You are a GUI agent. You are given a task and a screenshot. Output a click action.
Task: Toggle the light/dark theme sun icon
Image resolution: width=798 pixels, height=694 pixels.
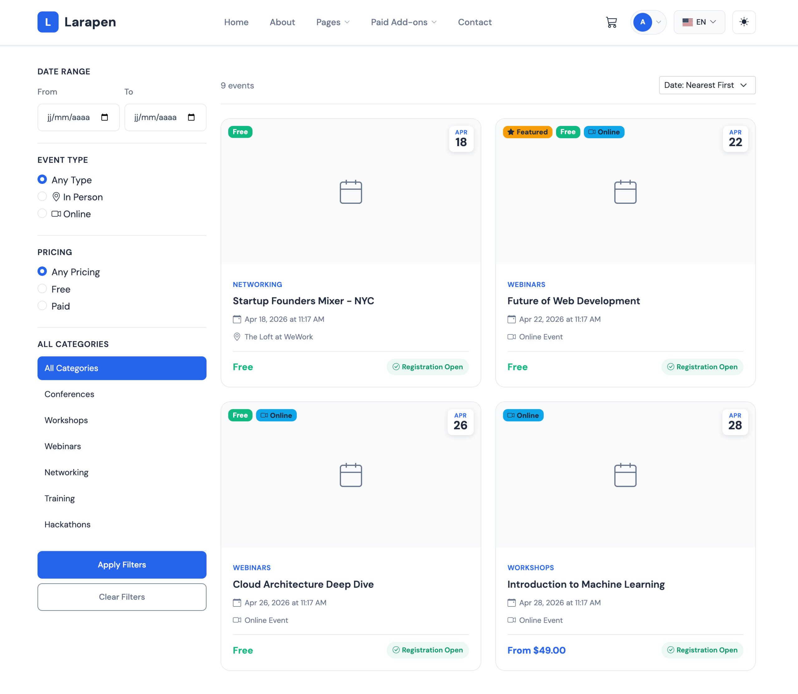click(x=743, y=22)
